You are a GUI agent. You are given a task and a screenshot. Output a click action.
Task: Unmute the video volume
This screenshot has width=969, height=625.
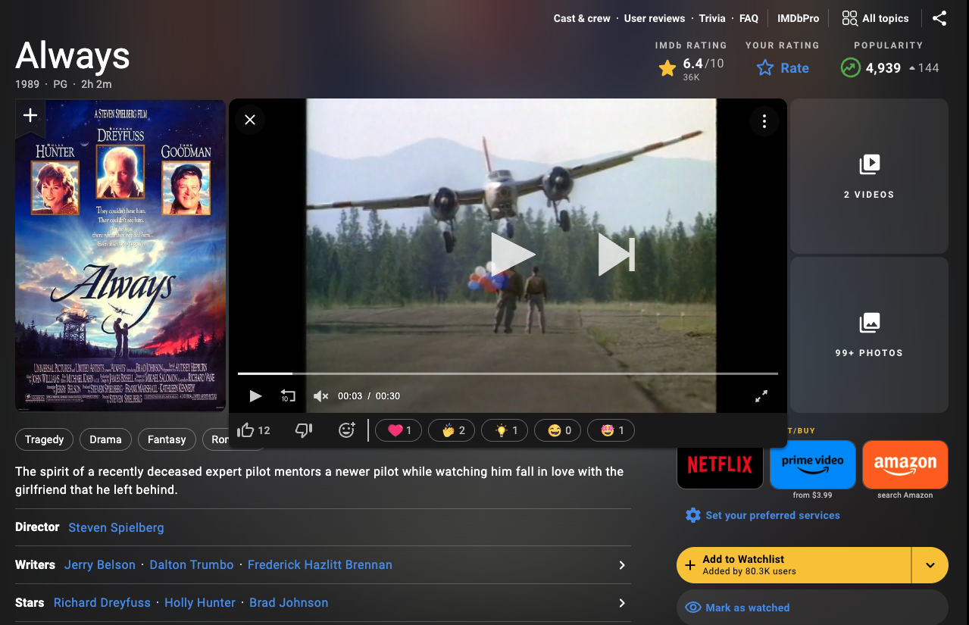click(320, 395)
